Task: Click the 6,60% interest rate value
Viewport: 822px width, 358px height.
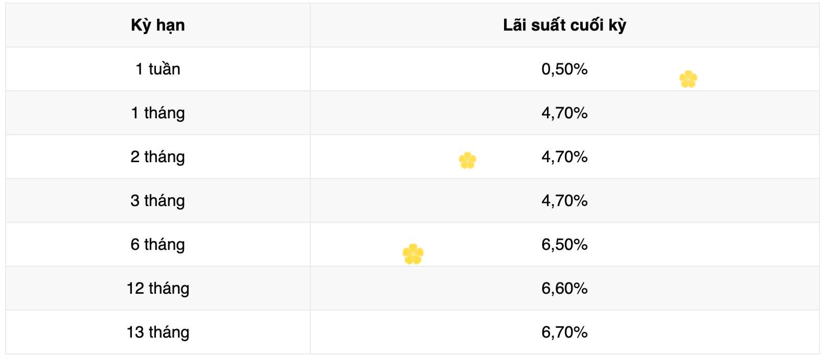Action: coord(564,288)
